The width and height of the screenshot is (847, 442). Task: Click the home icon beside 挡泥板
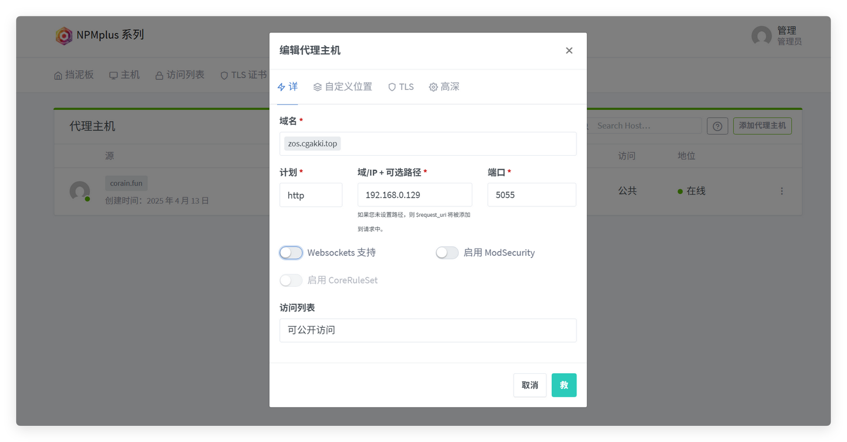click(x=57, y=75)
